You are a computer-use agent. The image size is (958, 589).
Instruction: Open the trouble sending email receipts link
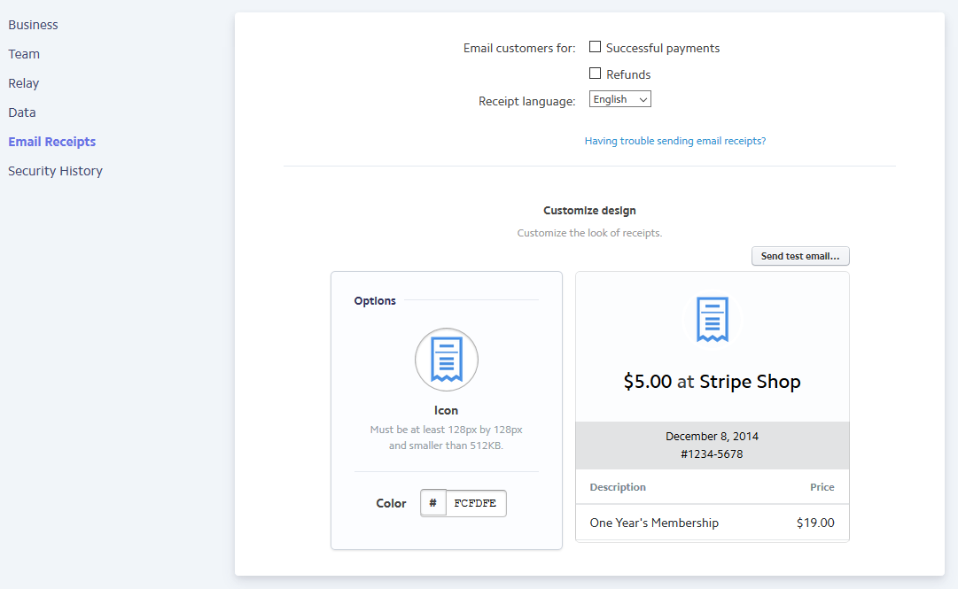click(675, 140)
